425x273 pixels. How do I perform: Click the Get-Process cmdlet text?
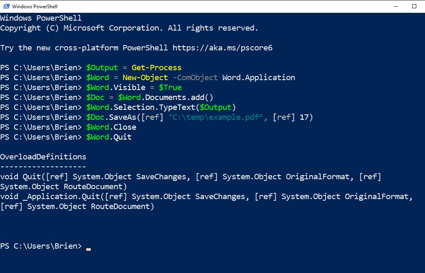tap(157, 68)
